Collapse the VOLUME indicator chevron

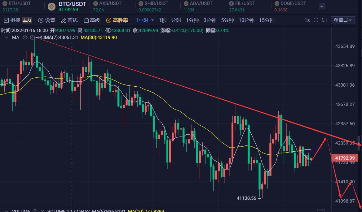coord(7,211)
